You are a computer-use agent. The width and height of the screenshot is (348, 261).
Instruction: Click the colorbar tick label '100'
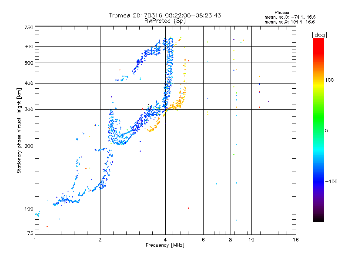329,80
